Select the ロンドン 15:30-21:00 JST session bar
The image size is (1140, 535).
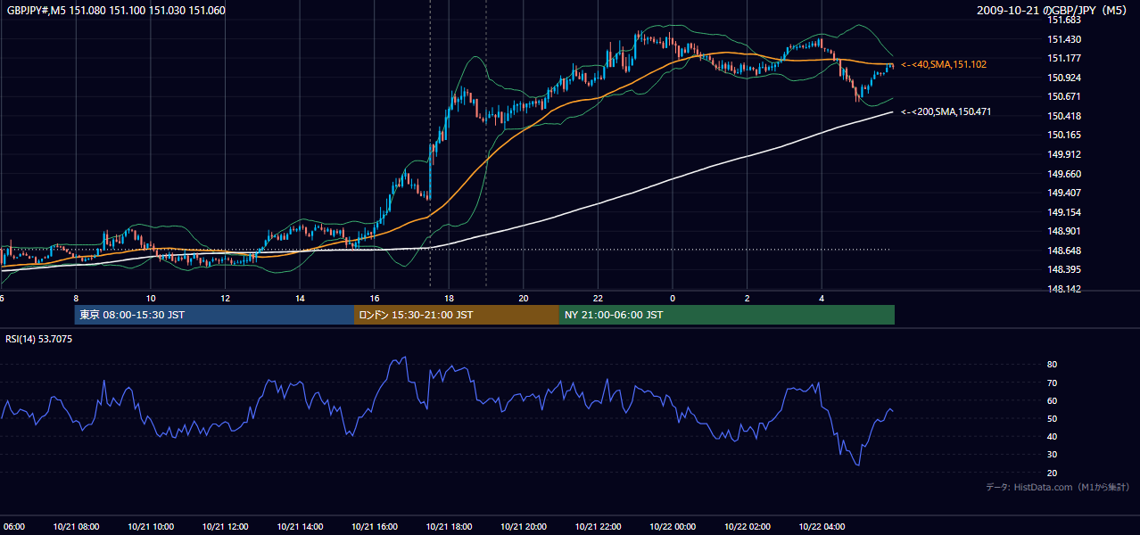pos(457,315)
